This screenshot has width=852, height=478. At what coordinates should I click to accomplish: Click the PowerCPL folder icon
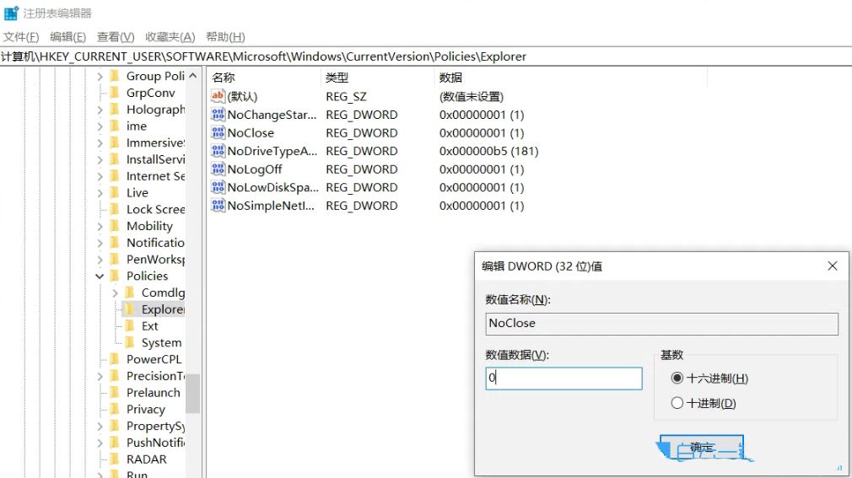click(115, 359)
